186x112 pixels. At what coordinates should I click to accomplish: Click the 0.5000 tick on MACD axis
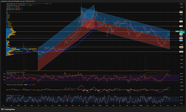tap(181, 86)
